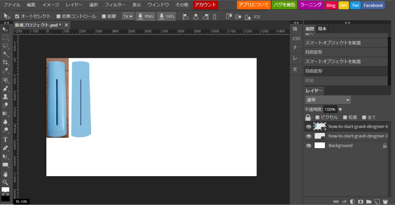The width and height of the screenshot is (395, 205).
Task: Check lock ピクセル checkbox
Action: pyautogui.click(x=317, y=117)
